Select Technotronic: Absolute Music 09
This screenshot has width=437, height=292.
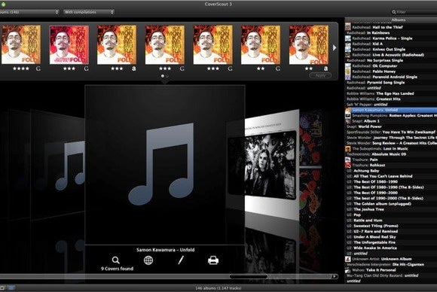point(391,154)
